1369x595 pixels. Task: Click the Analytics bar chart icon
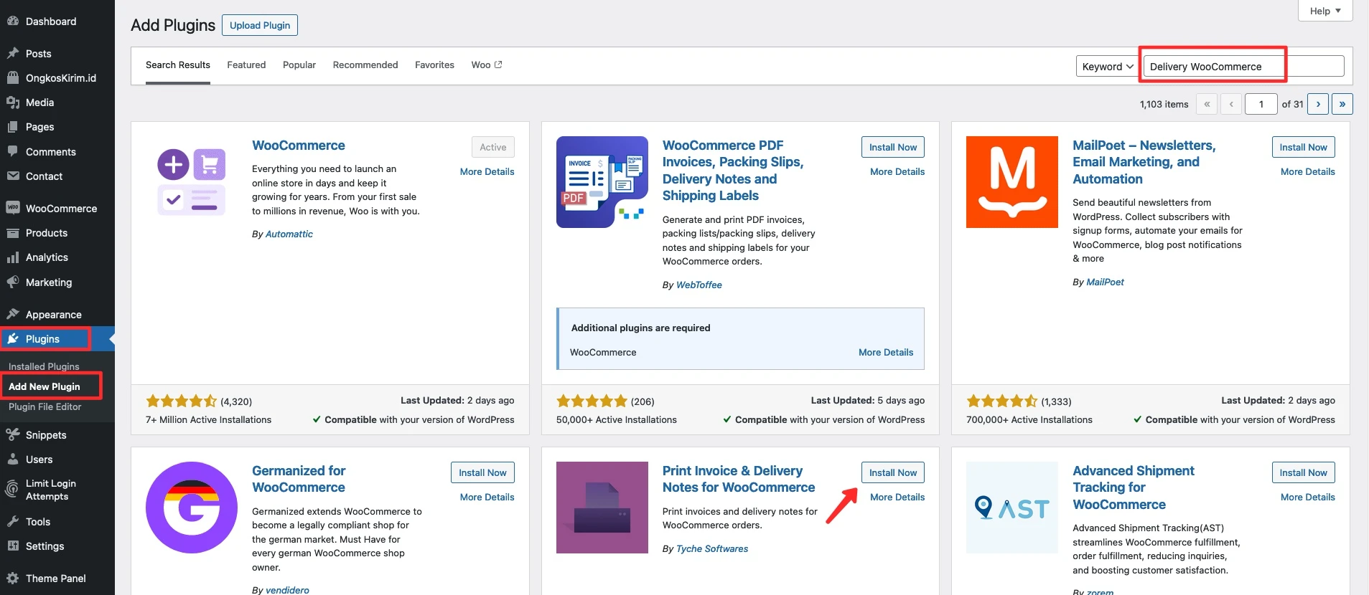tap(13, 257)
